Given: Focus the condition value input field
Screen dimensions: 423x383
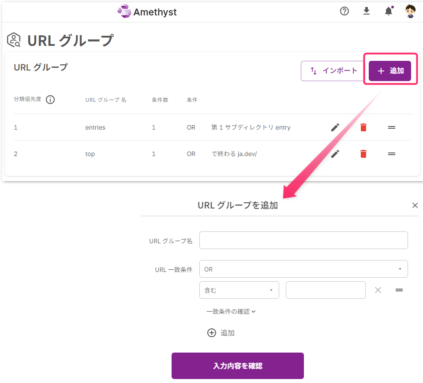Looking at the screenshot, I should pos(326,290).
